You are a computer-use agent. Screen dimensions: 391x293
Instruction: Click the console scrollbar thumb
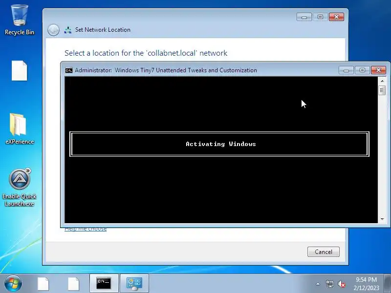(382, 90)
